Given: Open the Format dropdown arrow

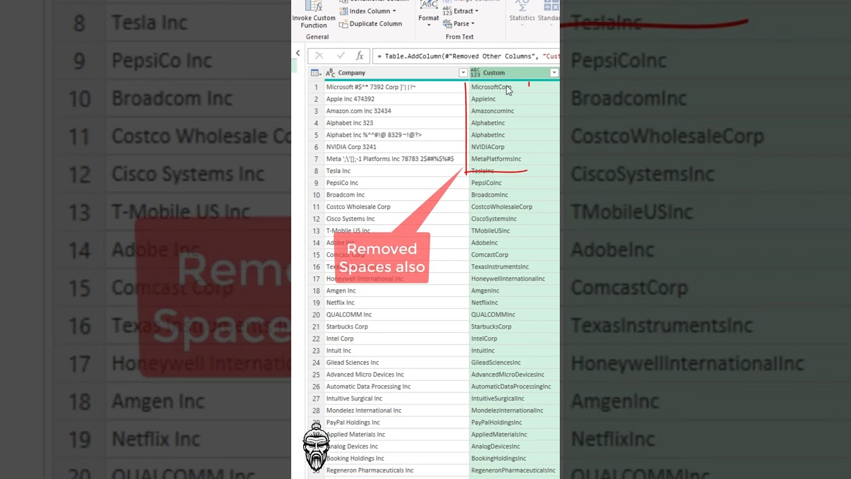Looking at the screenshot, I should tap(429, 25).
